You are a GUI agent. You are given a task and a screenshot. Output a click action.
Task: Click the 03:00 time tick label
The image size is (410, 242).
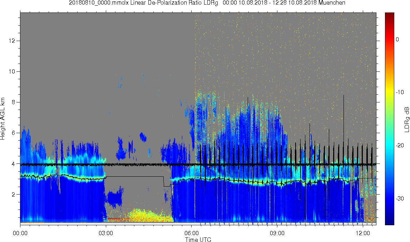pyautogui.click(x=106, y=233)
